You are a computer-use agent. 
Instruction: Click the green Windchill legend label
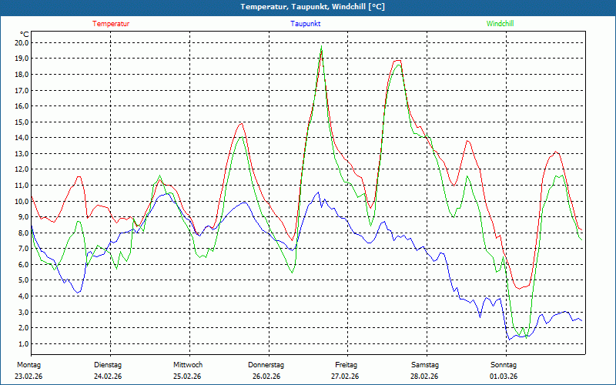500,24
